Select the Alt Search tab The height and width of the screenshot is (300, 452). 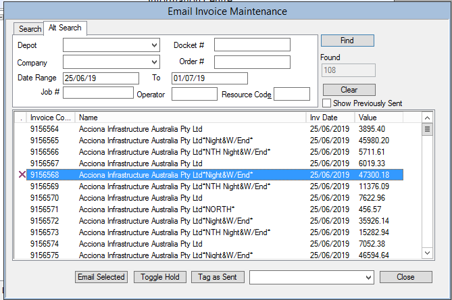click(x=65, y=28)
